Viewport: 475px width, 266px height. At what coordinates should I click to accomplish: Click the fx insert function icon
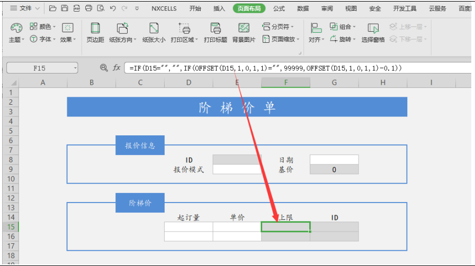[x=116, y=68]
